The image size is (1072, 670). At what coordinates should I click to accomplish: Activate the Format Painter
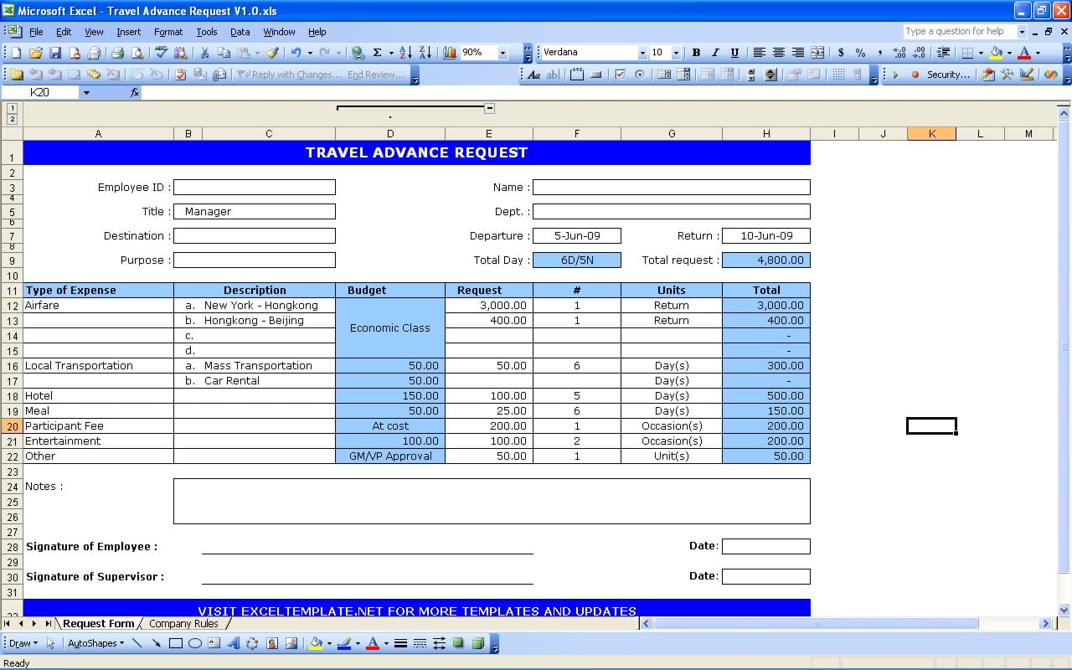(x=271, y=52)
